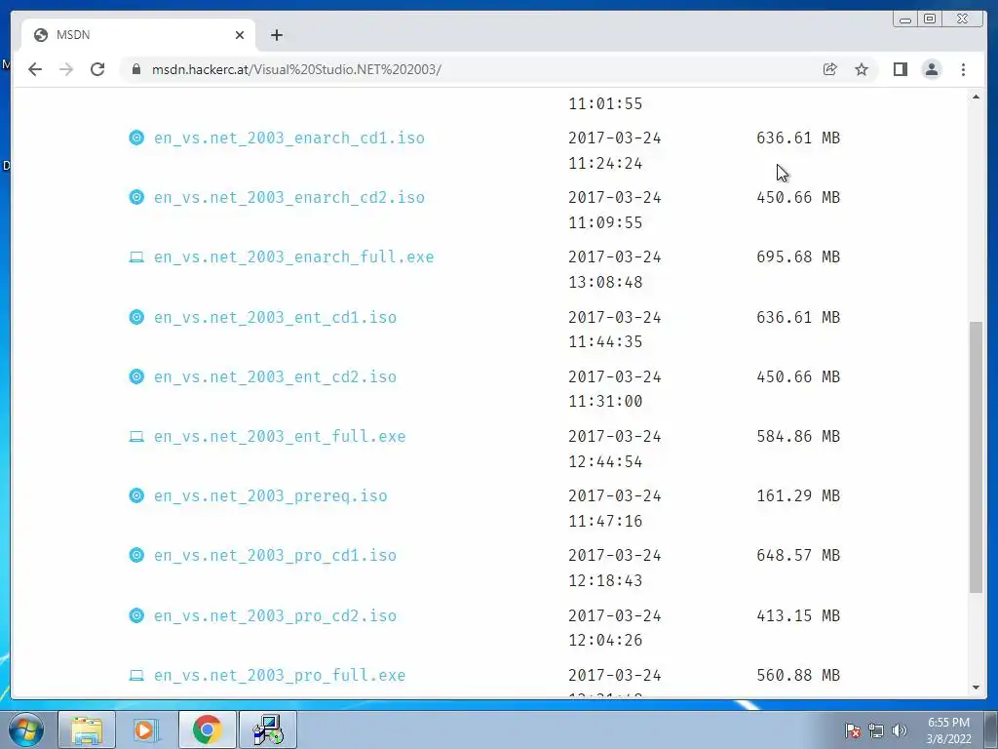Click the taskbar clock showing 6:55 PM
This screenshot has height=749, width=998.
coord(948,730)
